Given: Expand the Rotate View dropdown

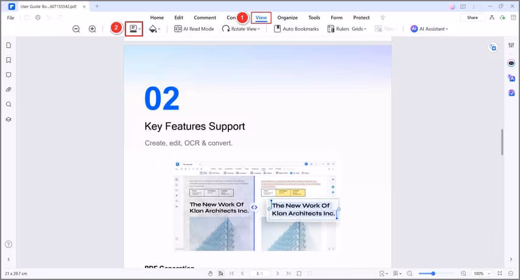Looking at the screenshot, I should tap(241, 29).
